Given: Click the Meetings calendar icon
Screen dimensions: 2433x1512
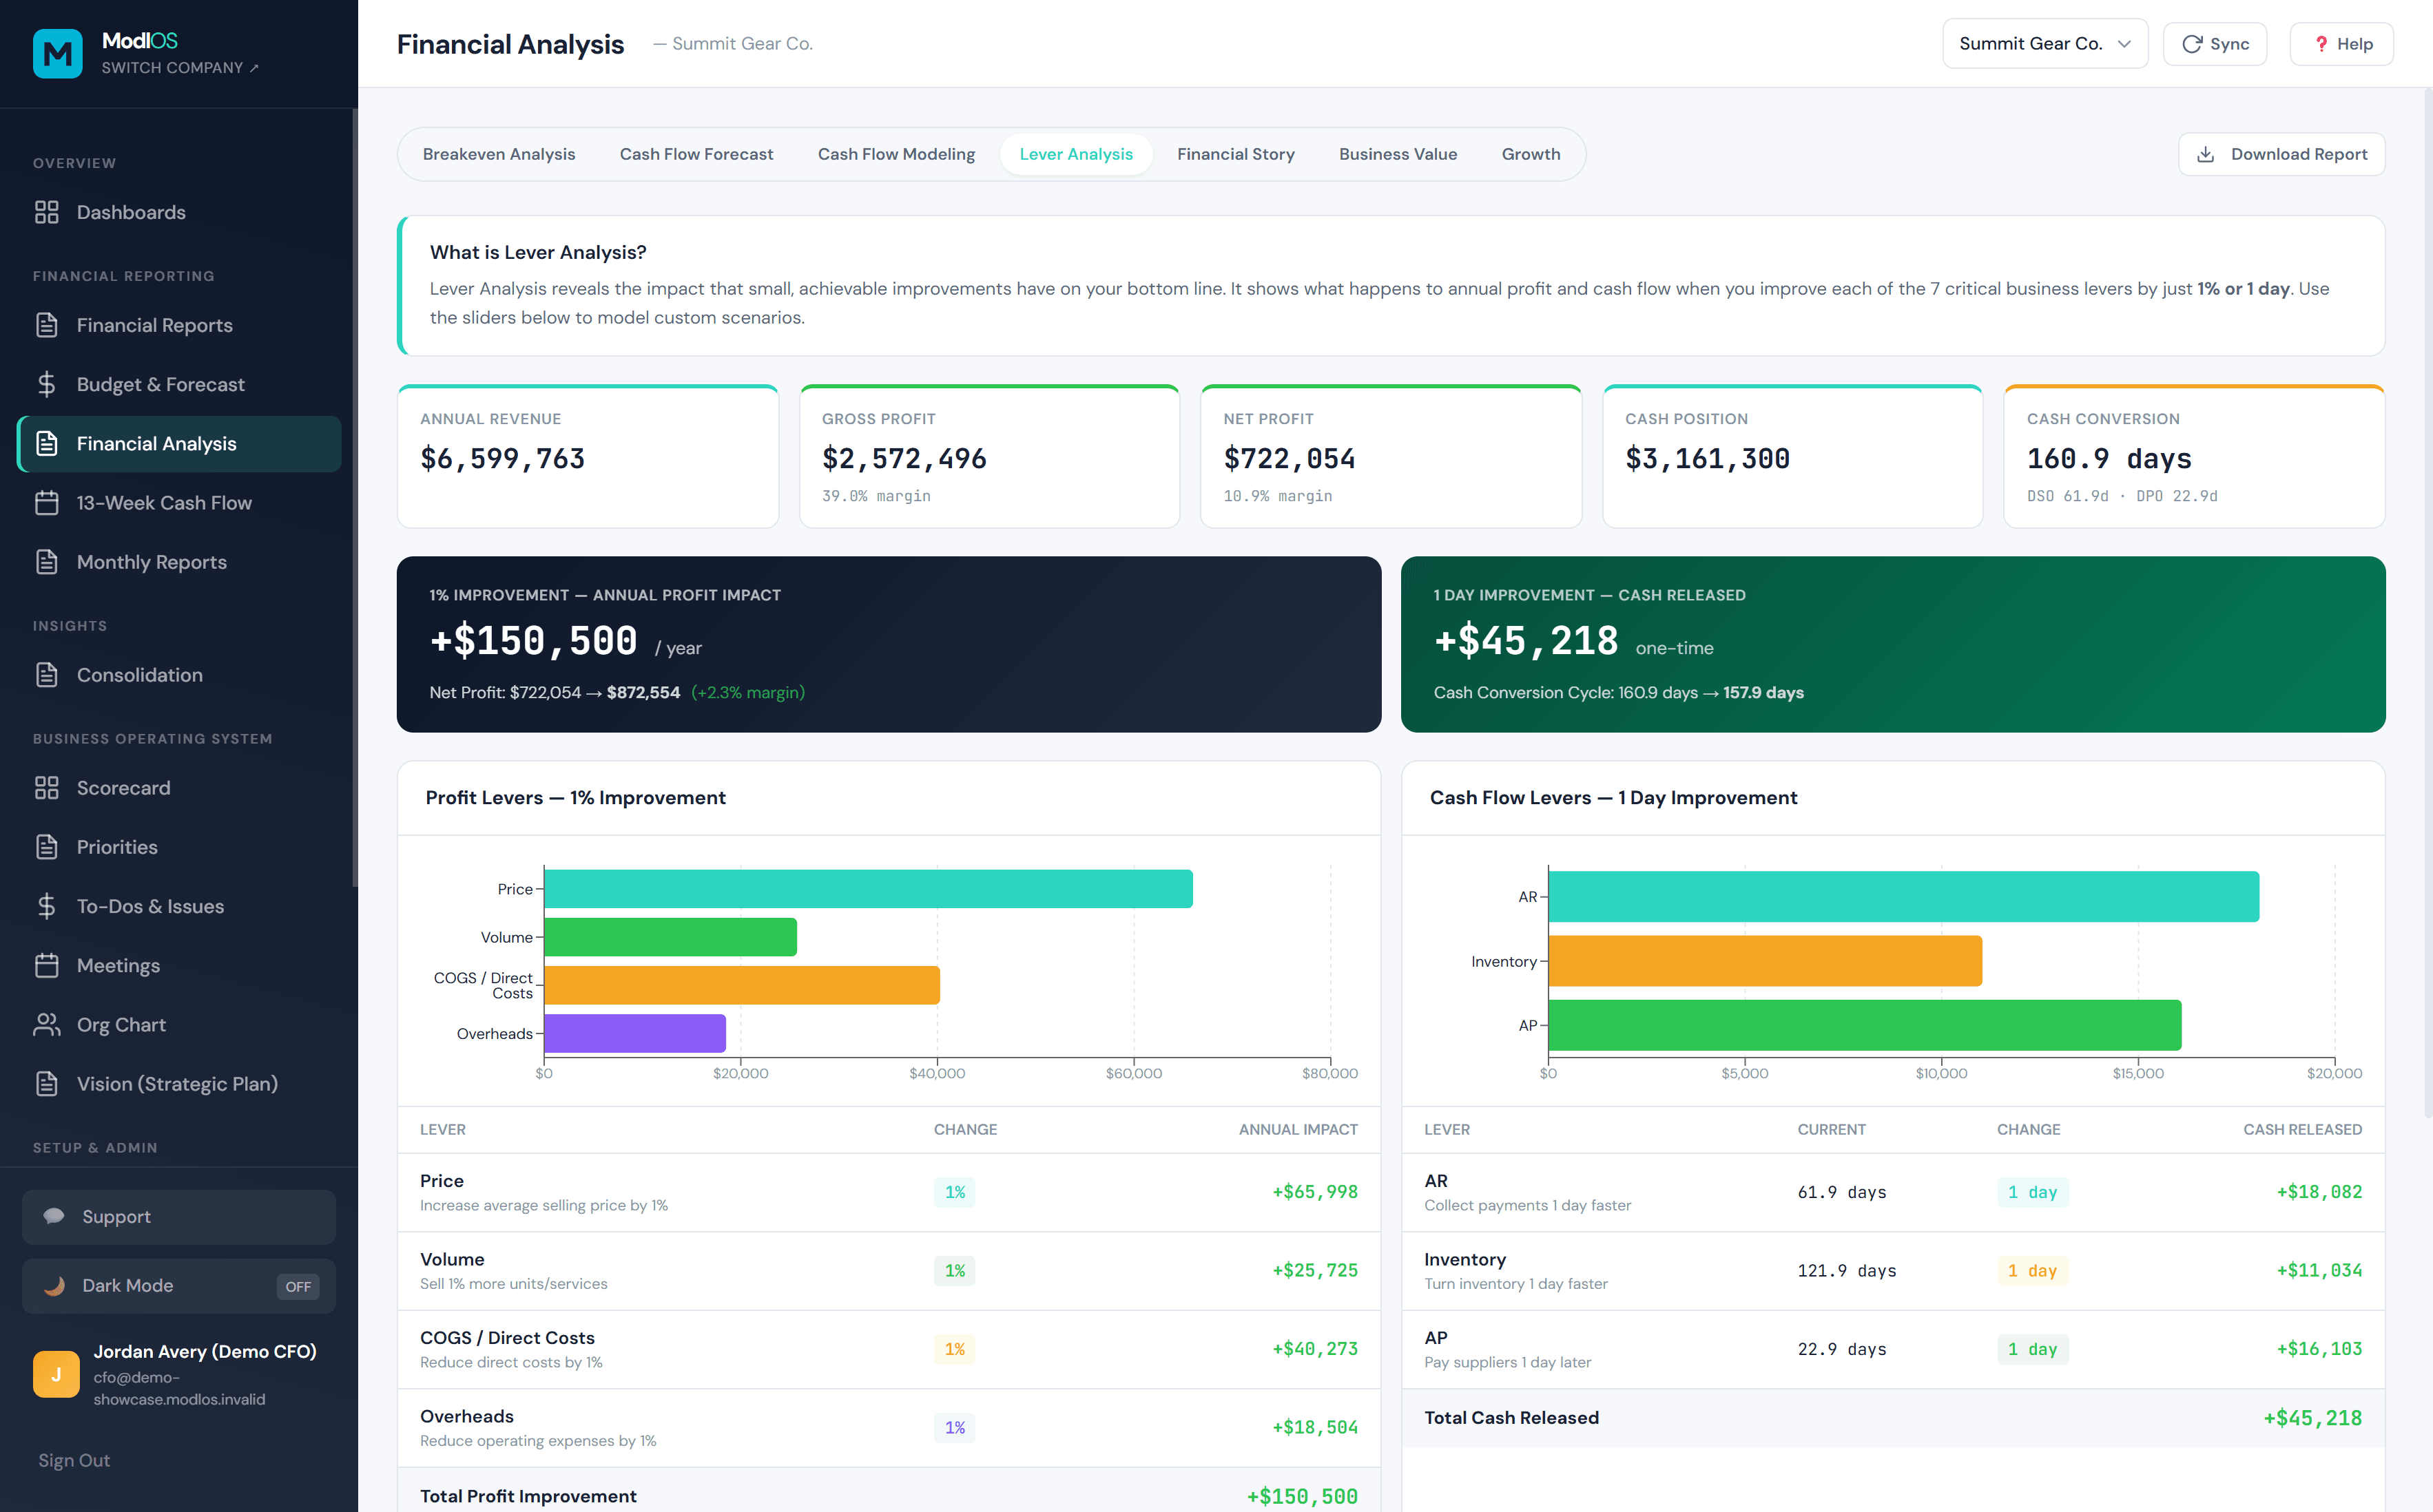Looking at the screenshot, I should click(46, 965).
